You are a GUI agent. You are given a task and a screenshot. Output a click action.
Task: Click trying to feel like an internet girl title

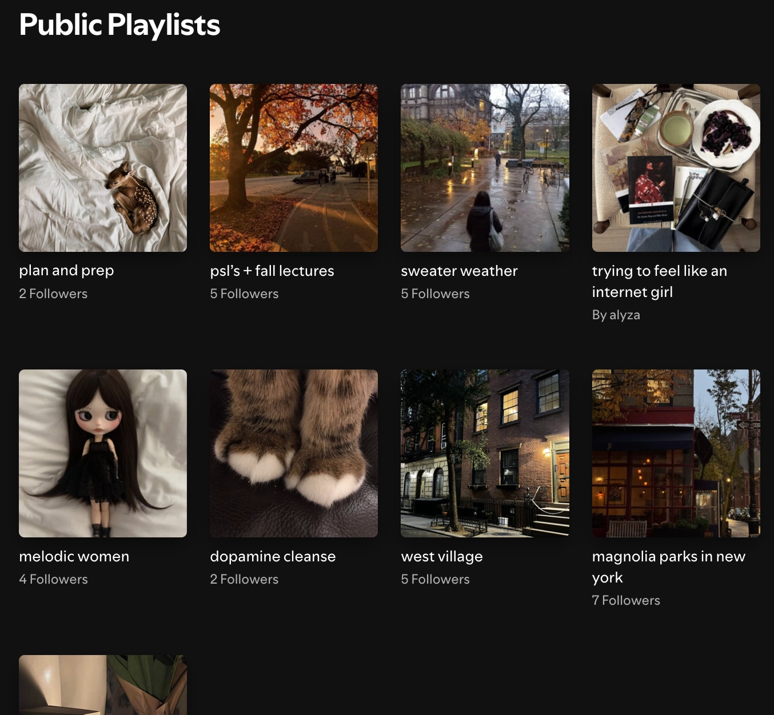tap(660, 282)
